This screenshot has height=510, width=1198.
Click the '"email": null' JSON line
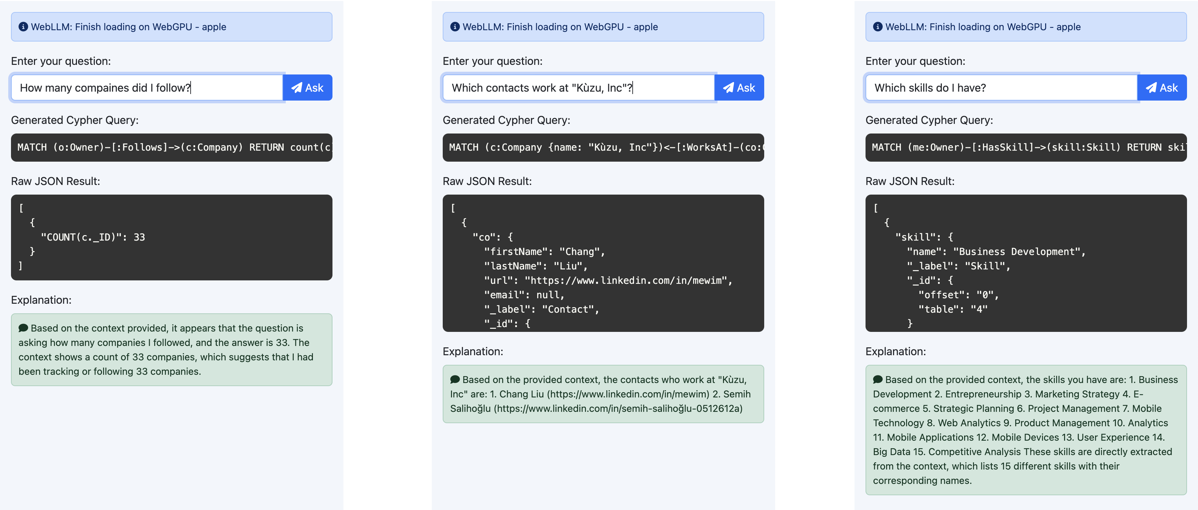click(524, 295)
